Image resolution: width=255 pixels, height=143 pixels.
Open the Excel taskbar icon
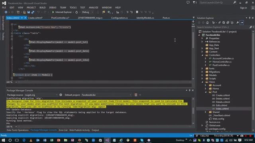tap(52, 140)
